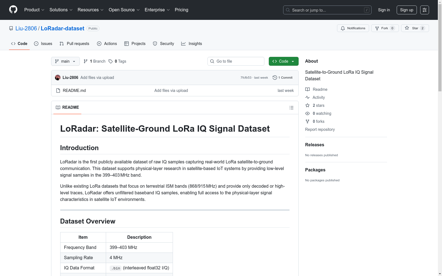Click the tag icon beside Tags
Screen dimensions: 442x276
[x=110, y=61]
